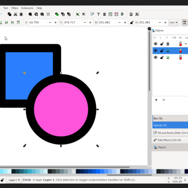This screenshot has height=188, width=188.
Task: Decrease Y value with minus
Action: (85, 23)
